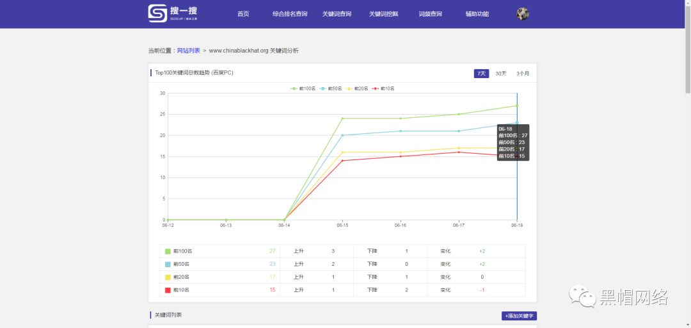691x328 pixels.
Task: Click 06-18 label on chart x-axis
Action: tap(517, 225)
